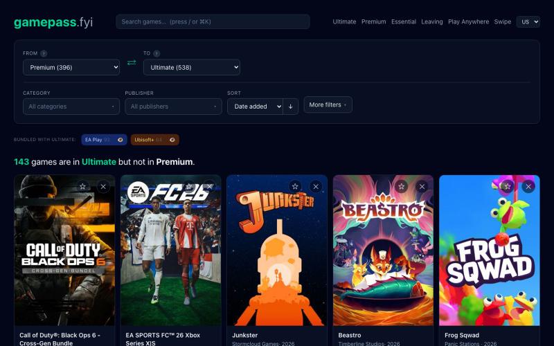Star the Junkster game card

(x=295, y=186)
